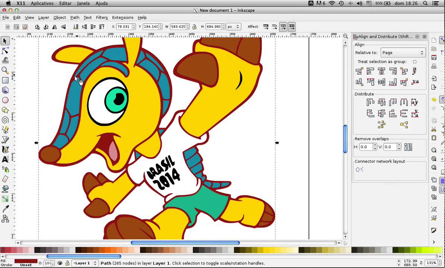
Task: Rotate selection 90 degrees counter-clockwise
Action: (x=37, y=27)
